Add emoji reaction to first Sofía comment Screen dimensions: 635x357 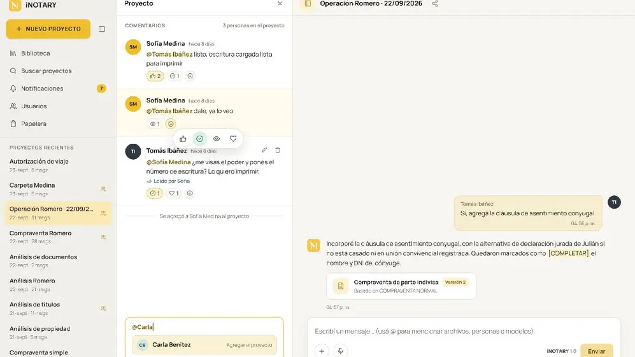click(x=190, y=76)
